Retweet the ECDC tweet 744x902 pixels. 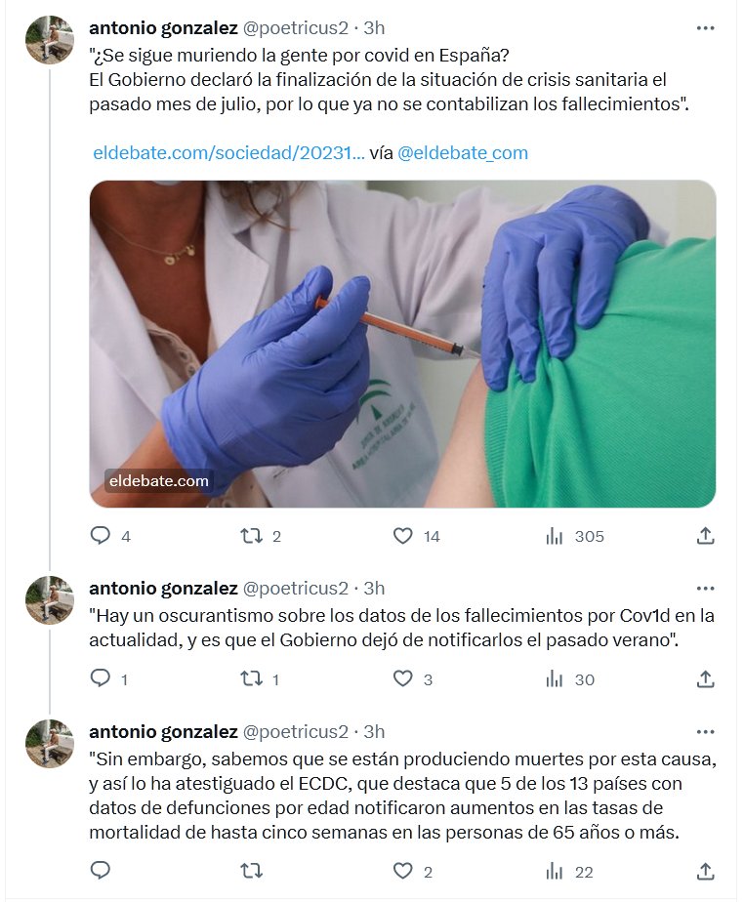(x=252, y=871)
